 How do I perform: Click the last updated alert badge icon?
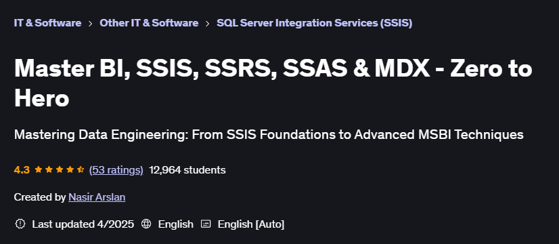20,224
